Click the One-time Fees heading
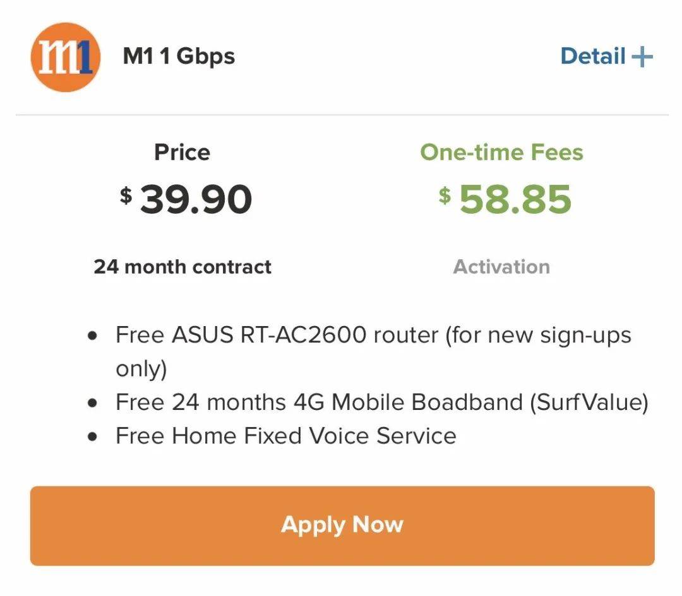This screenshot has height=596, width=682. pos(501,152)
